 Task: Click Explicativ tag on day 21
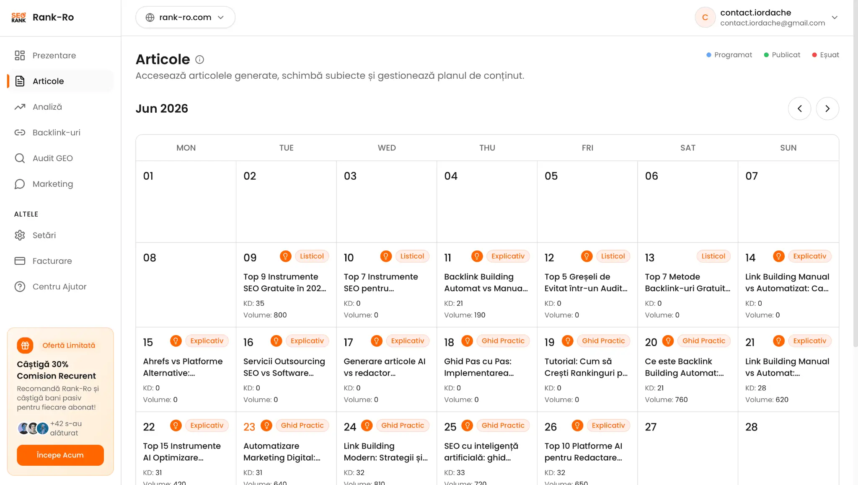[809, 341]
